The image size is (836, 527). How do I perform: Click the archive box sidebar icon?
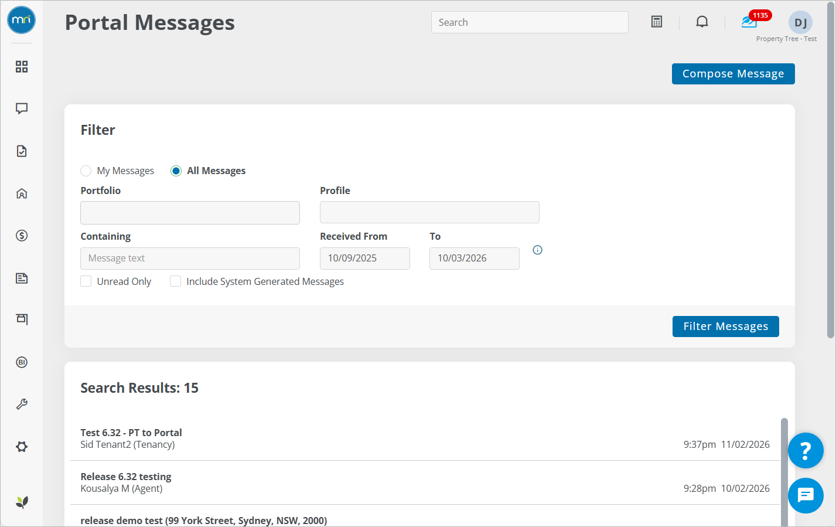point(22,319)
